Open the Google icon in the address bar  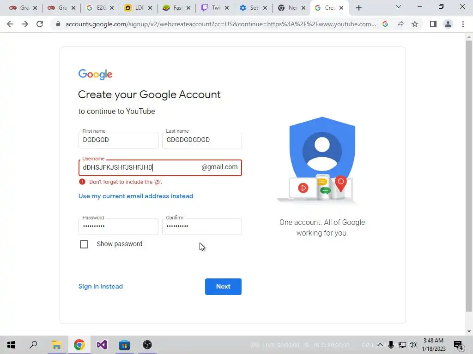pos(385,24)
